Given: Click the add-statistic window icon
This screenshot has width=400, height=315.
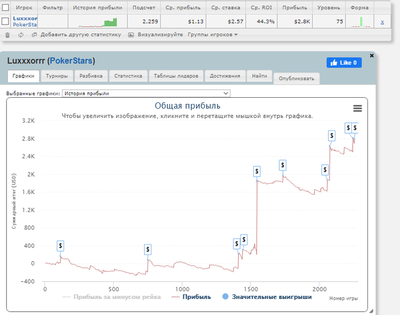Looking at the screenshot, I should click(34, 35).
